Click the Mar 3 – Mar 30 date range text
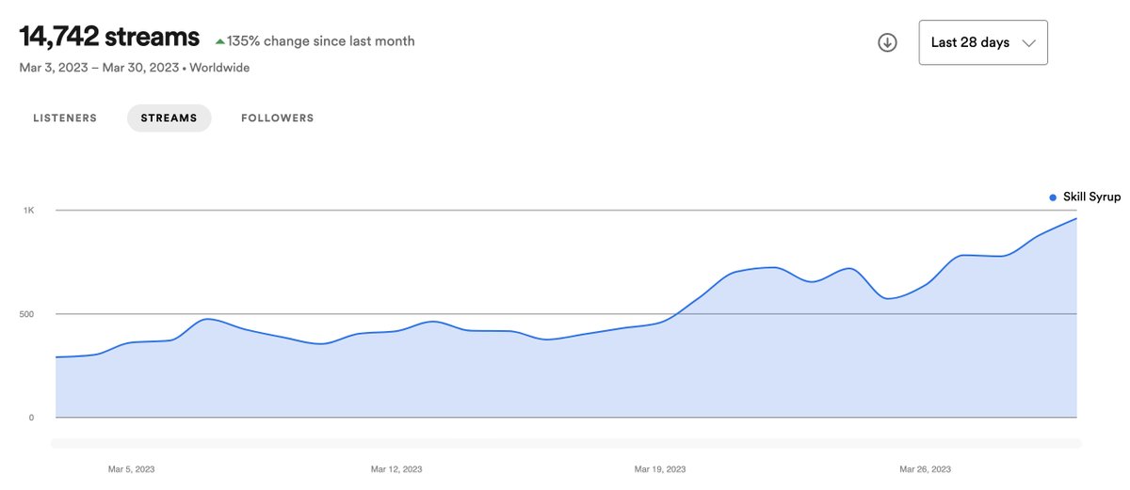The width and height of the screenshot is (1130, 490). click(99, 68)
